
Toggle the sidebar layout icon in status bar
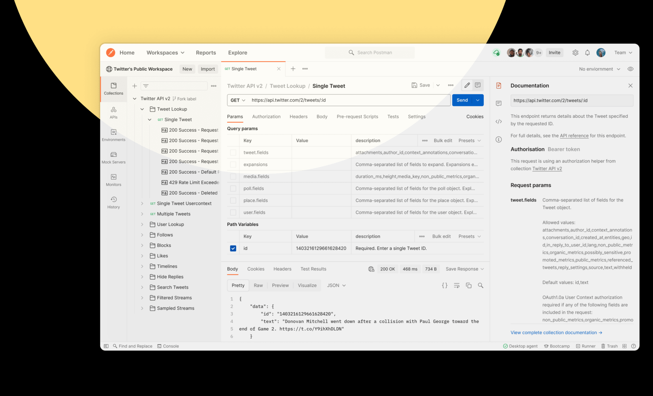pyautogui.click(x=106, y=346)
